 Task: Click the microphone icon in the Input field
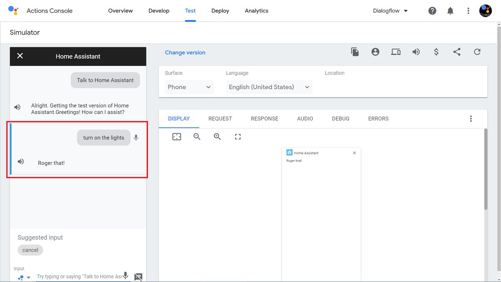pos(126,276)
